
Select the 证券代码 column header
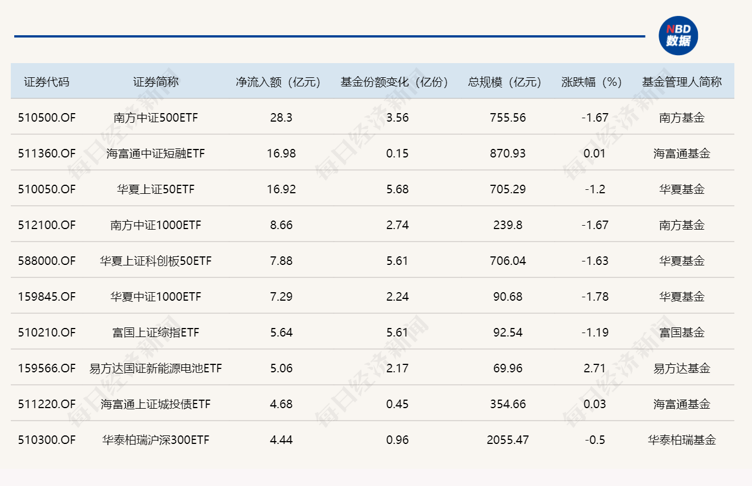click(47, 82)
